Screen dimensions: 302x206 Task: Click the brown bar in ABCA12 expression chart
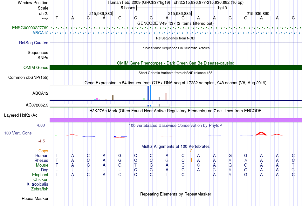[x=113, y=98]
